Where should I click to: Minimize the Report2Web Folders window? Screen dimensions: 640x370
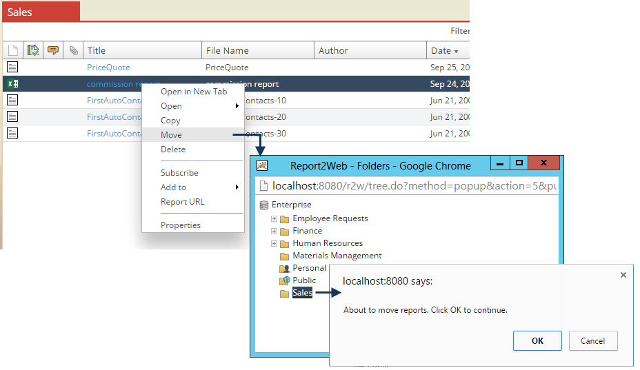[x=500, y=163]
